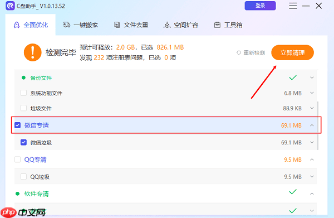Image resolution: width=334 pixels, height=218 pixels.
Task: Click the 69.1 MB size of 微信专清
Action: (x=291, y=125)
